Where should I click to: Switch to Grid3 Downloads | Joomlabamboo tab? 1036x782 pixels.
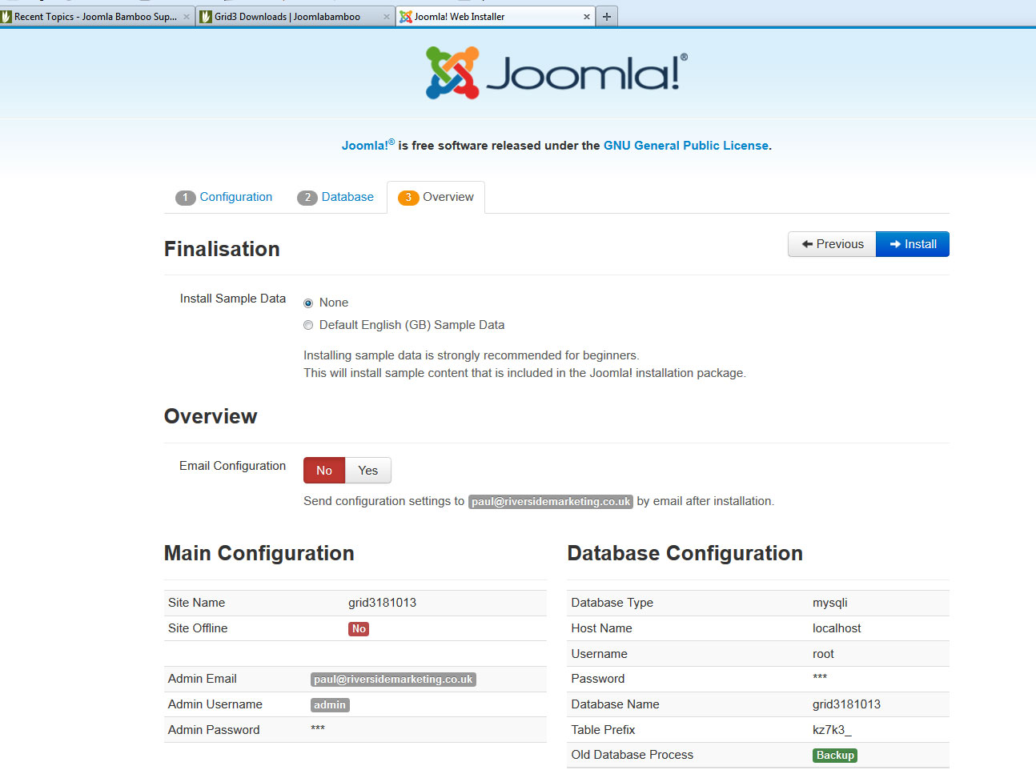[x=295, y=17]
